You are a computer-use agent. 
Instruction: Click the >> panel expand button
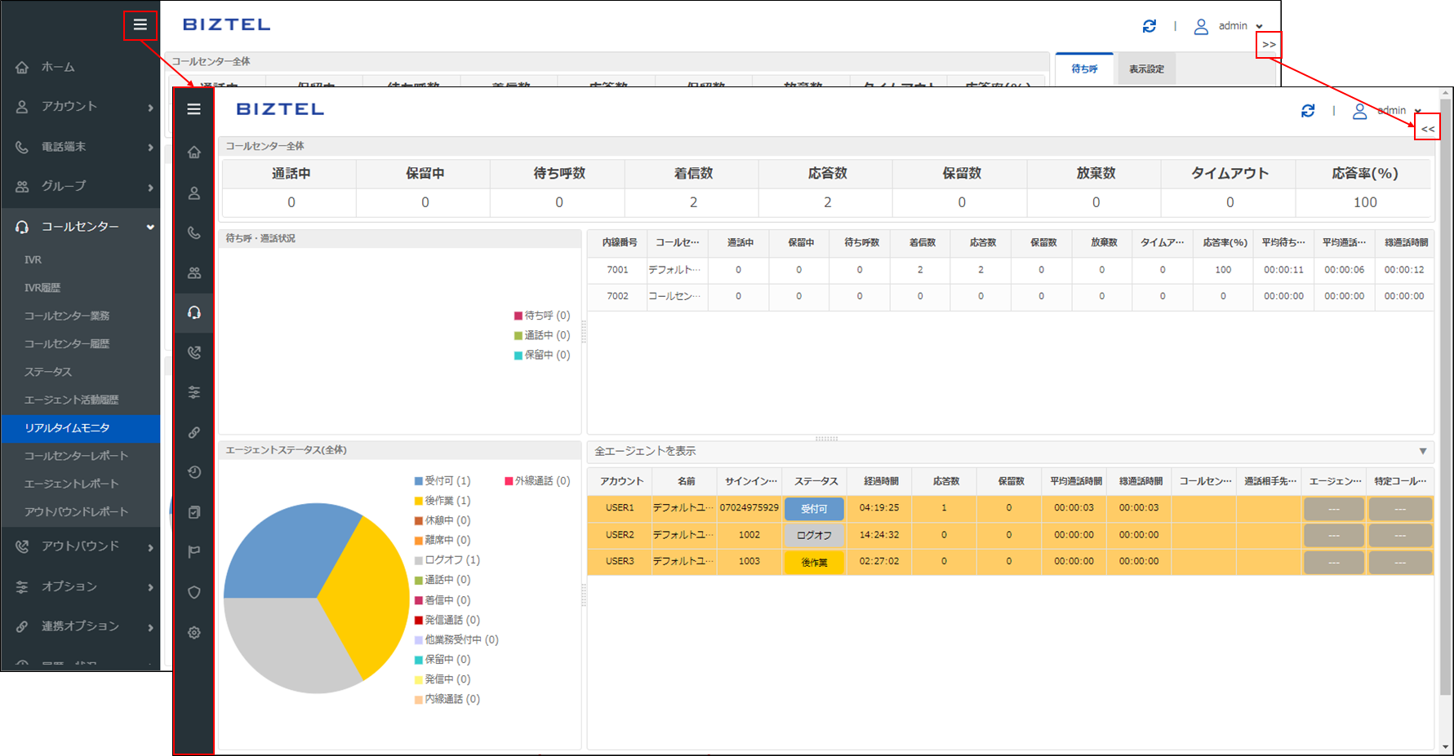click(1269, 44)
